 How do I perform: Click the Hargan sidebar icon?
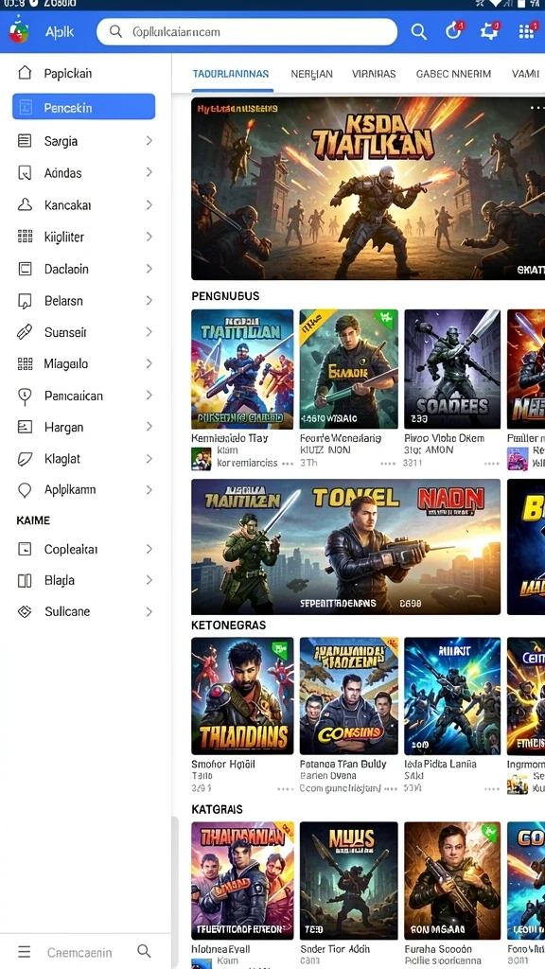25,427
